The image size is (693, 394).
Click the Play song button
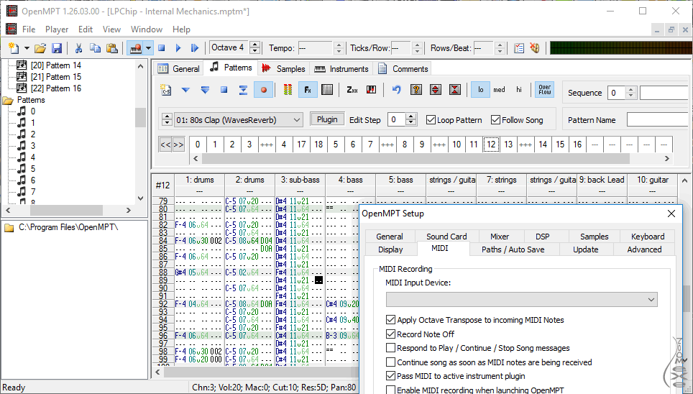click(178, 47)
